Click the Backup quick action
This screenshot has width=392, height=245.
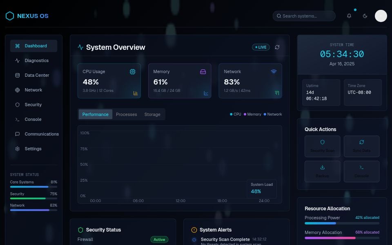pos(322,171)
